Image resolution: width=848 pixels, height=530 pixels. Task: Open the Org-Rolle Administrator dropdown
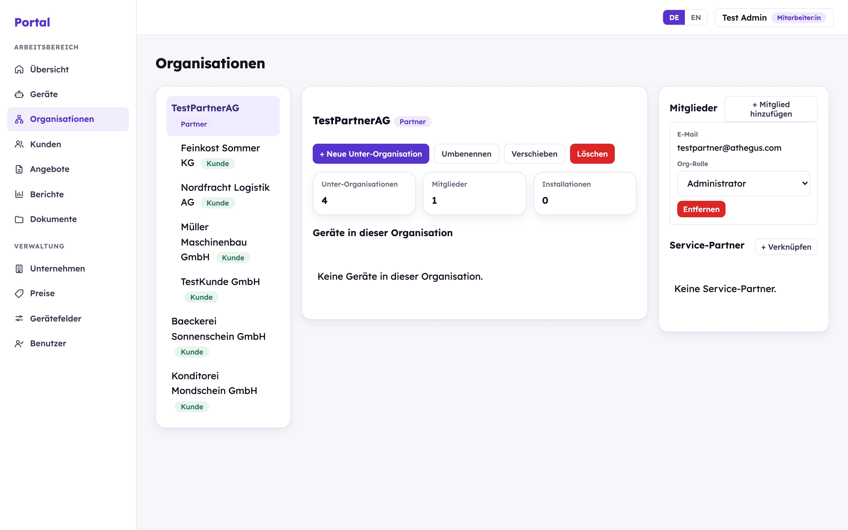click(x=743, y=183)
